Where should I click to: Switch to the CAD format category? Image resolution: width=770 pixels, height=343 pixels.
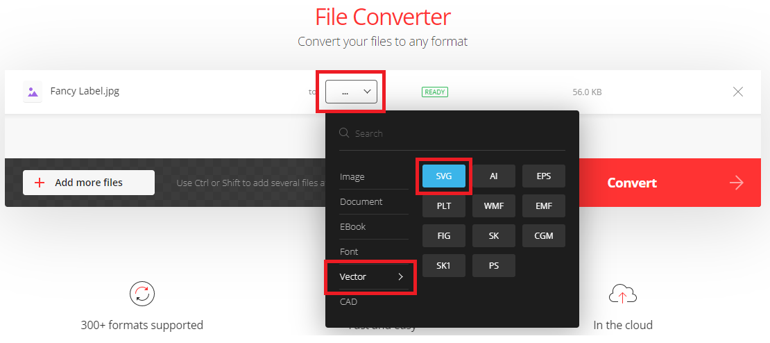pos(349,302)
